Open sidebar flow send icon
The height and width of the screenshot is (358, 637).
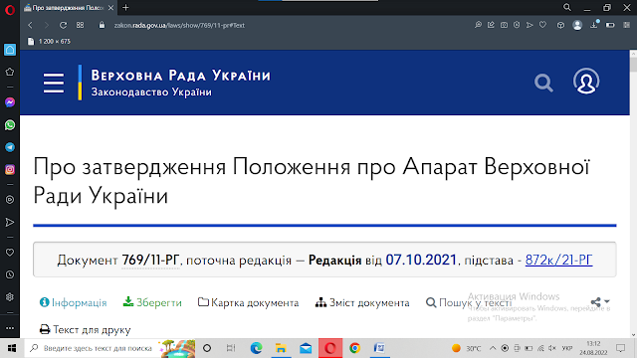point(10,222)
